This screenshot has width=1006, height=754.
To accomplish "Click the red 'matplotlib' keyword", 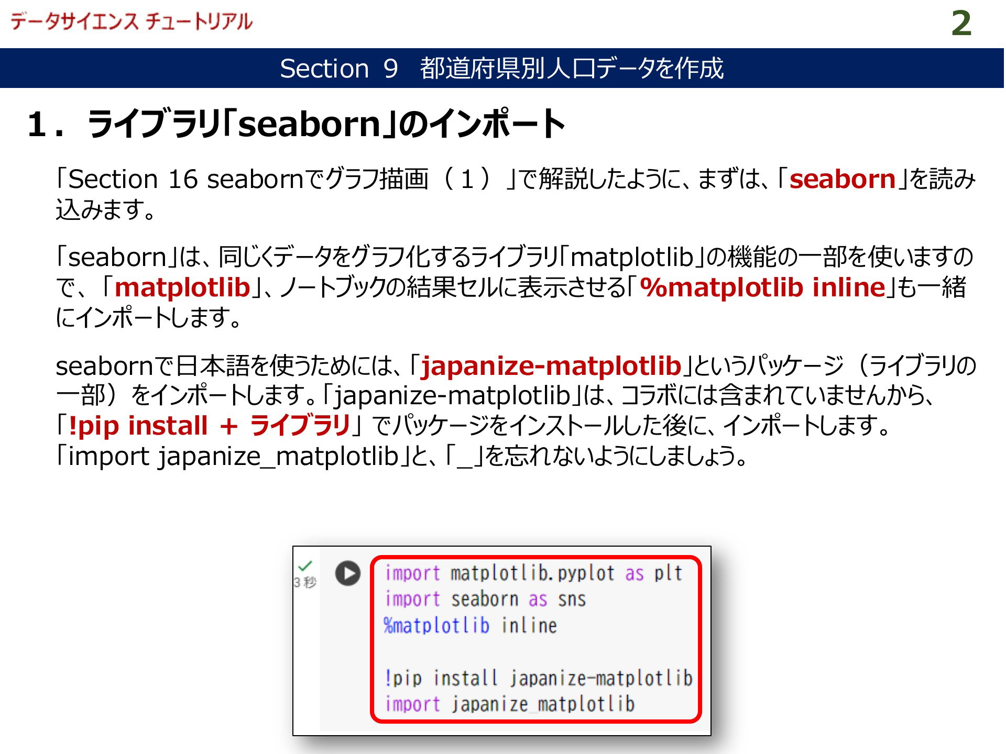I will pos(182,287).
